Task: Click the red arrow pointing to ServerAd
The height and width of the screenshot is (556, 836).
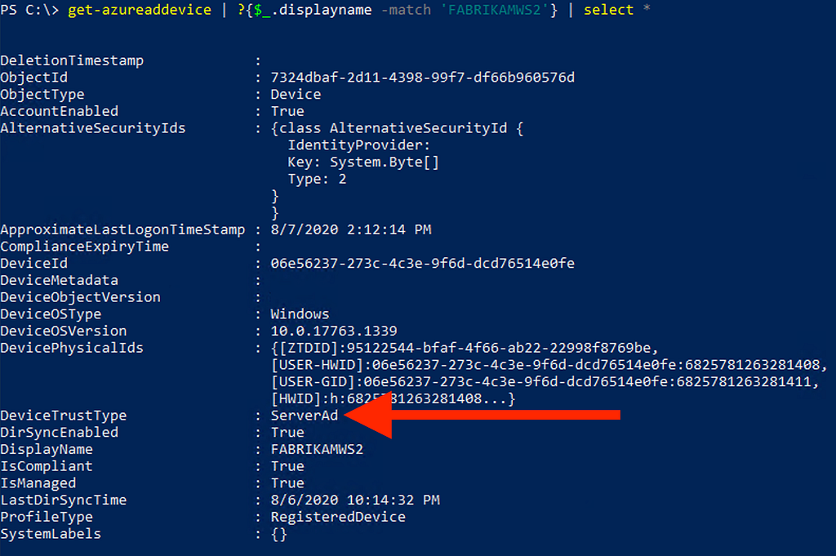Action: 482,415
